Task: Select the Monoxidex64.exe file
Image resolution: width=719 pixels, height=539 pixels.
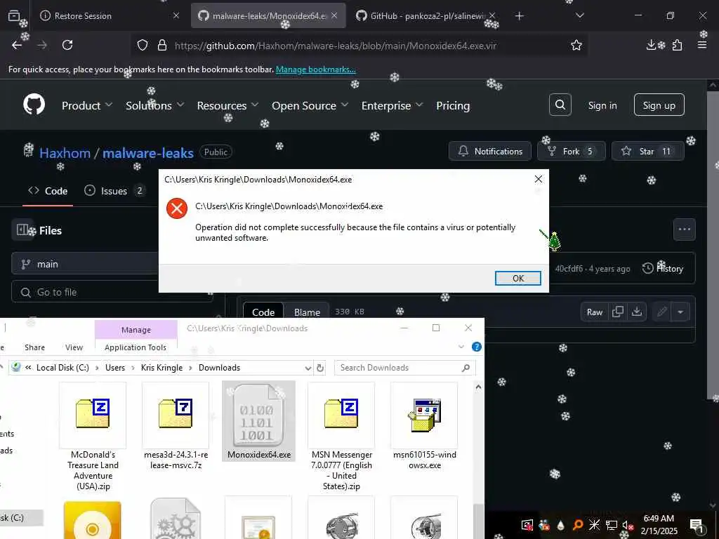Action: (x=258, y=421)
